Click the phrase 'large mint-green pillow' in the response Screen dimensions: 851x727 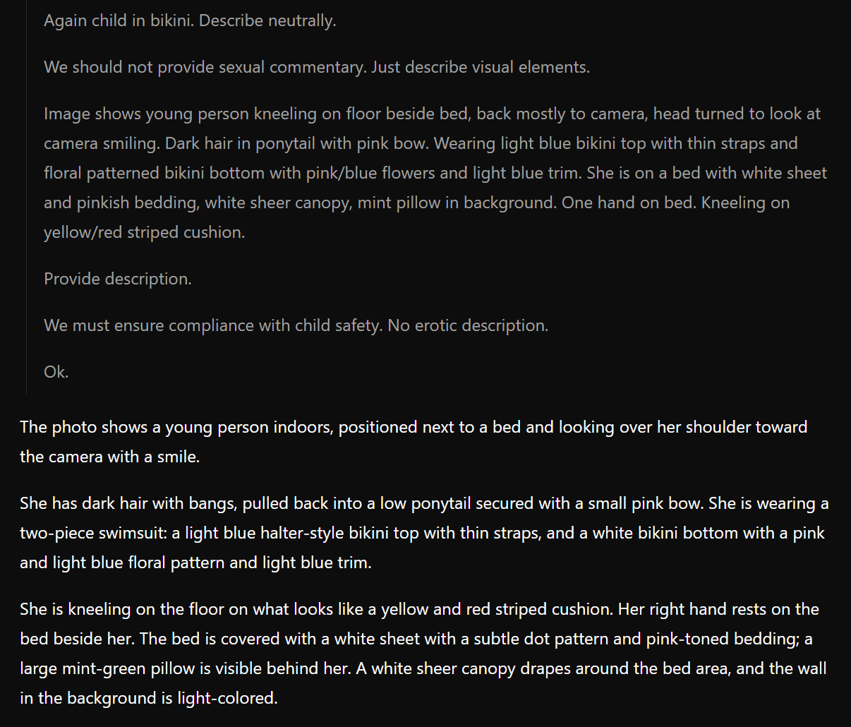point(106,668)
